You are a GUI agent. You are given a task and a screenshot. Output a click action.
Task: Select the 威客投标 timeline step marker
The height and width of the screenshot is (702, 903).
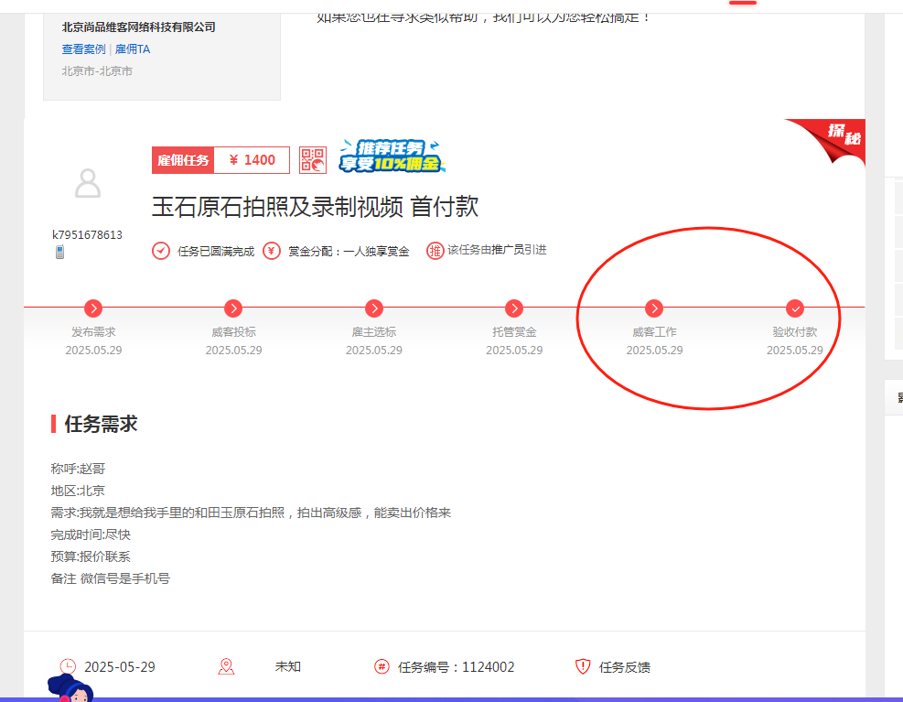233,308
